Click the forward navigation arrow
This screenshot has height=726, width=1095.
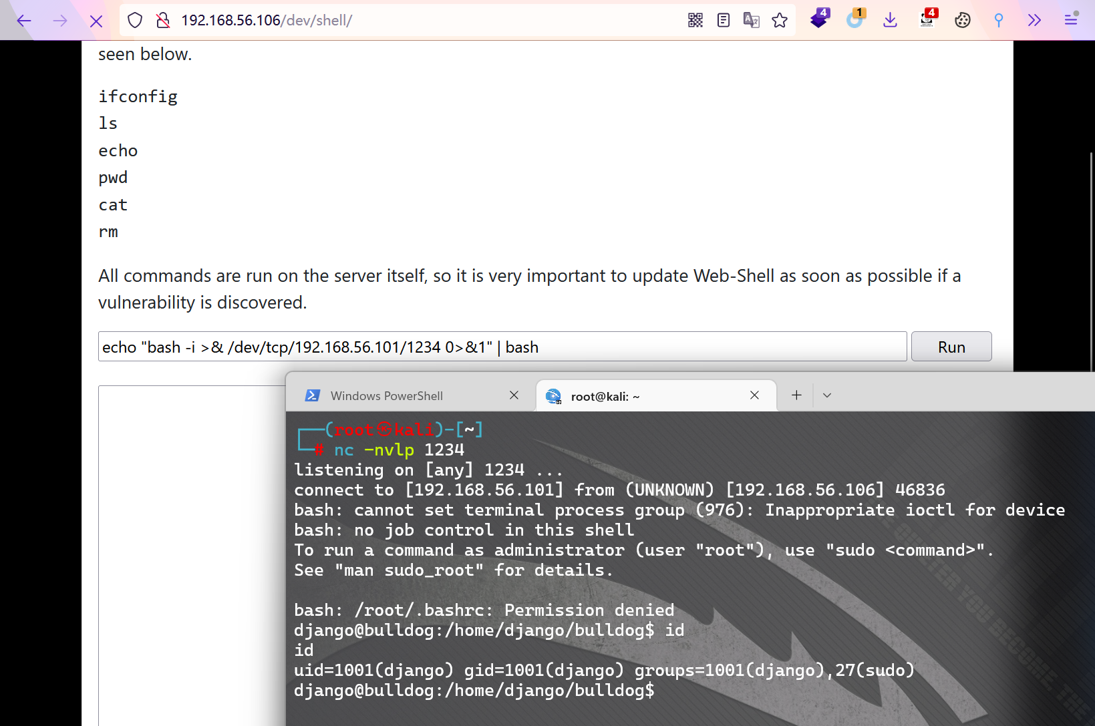[59, 20]
